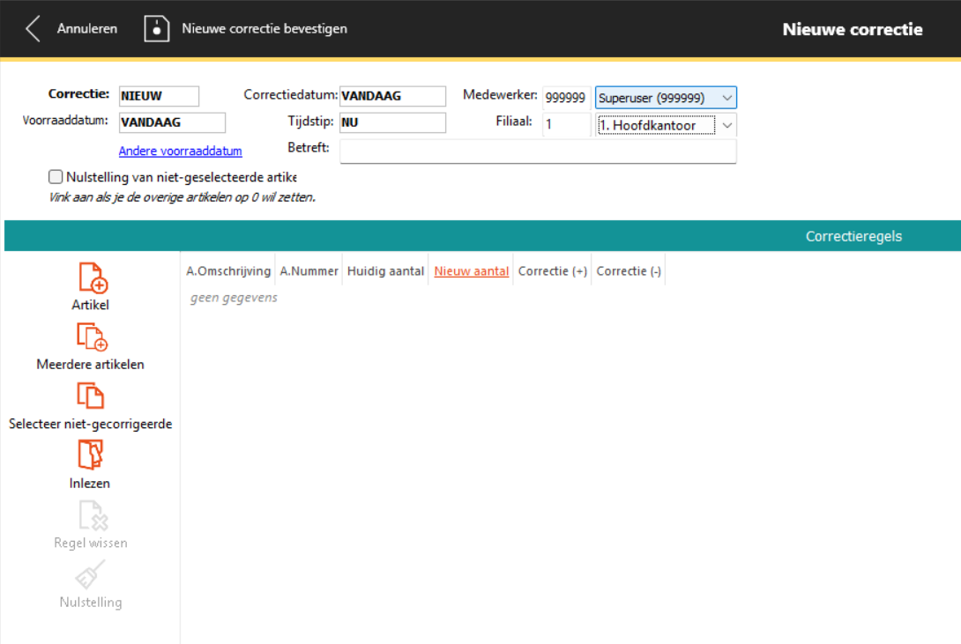The image size is (961, 644).
Task: Select the A.Omschrijving column header
Action: point(228,271)
